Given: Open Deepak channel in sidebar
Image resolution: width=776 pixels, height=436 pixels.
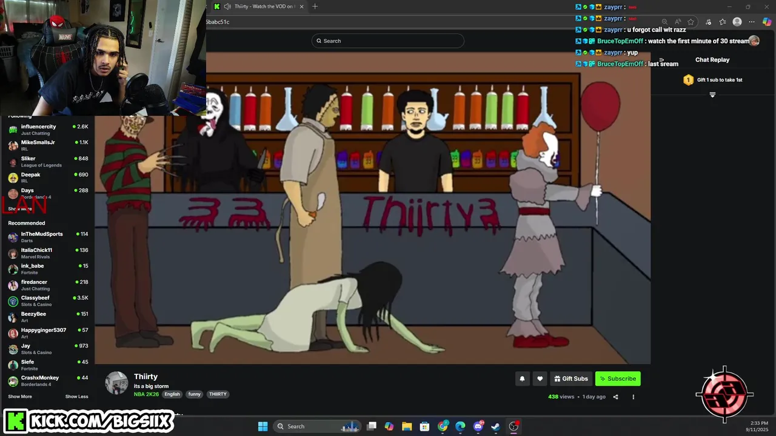Looking at the screenshot, I should 47,177.
